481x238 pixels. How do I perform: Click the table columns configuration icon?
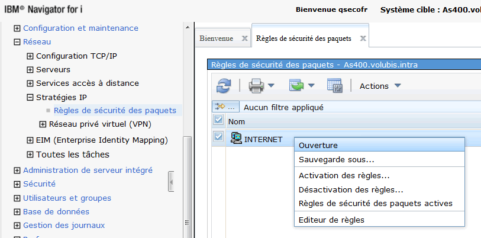[x=335, y=85]
